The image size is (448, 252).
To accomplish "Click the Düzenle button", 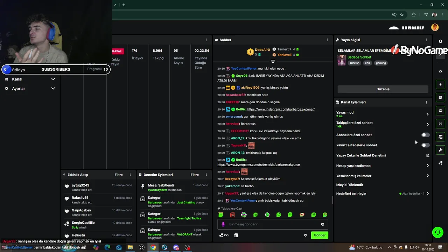I will 383,89.
